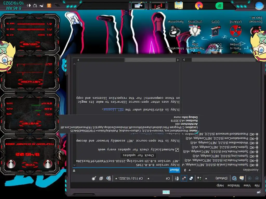Viewport: 266px width, 199px height.
Task: Open the OOPS desktop shortcut
Action: click(x=215, y=28)
